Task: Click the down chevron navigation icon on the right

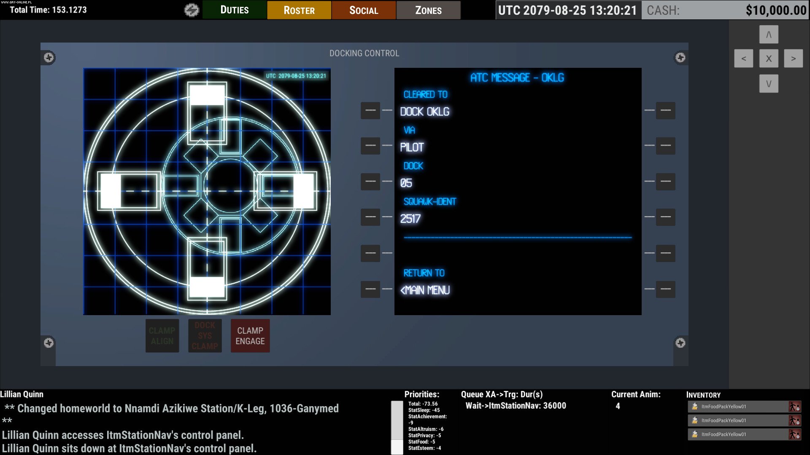Action: [x=768, y=83]
